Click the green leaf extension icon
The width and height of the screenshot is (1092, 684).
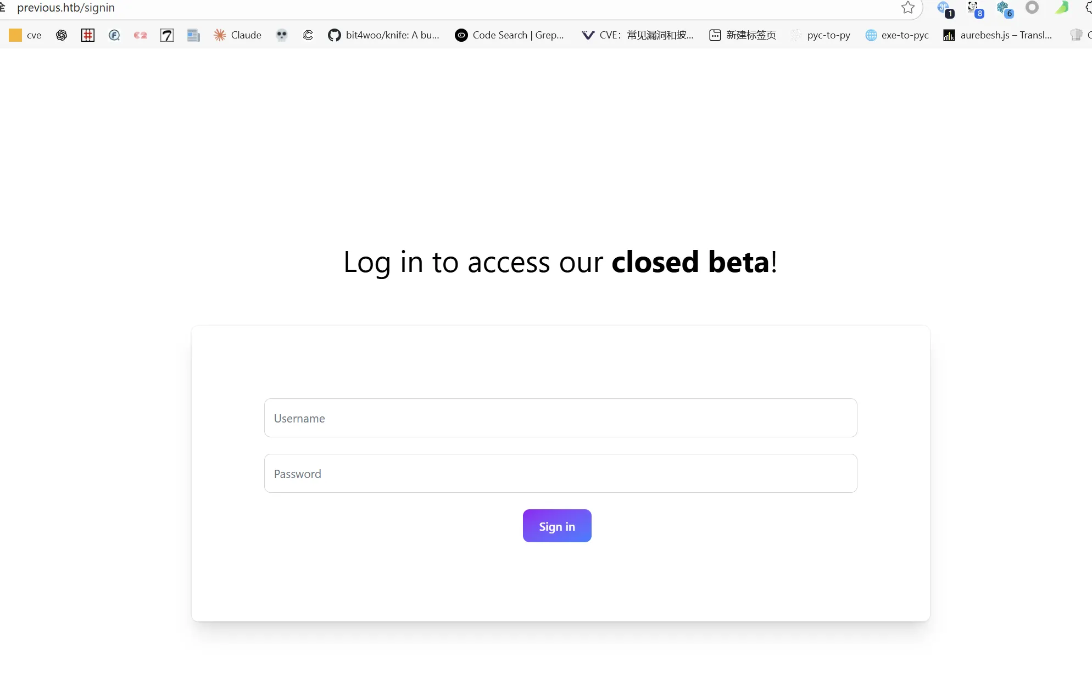1062,8
